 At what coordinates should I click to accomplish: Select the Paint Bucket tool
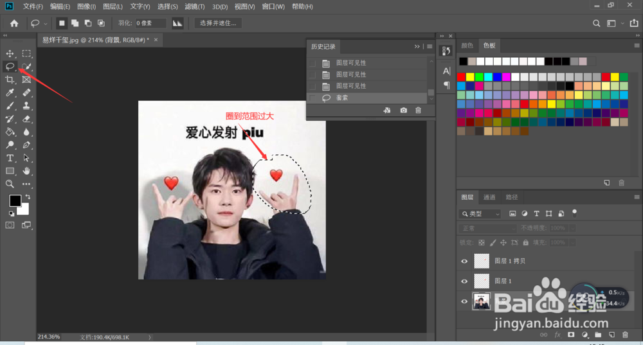point(10,132)
